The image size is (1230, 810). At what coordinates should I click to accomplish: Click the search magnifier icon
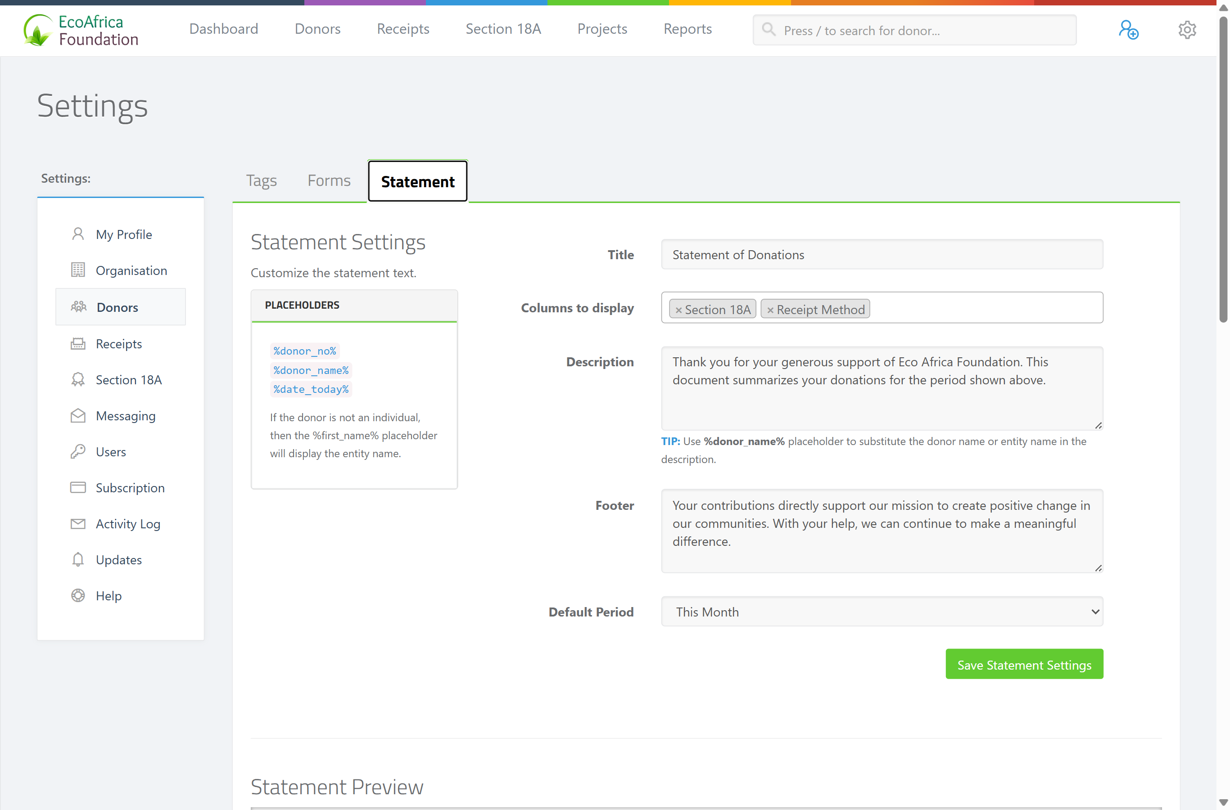(769, 29)
